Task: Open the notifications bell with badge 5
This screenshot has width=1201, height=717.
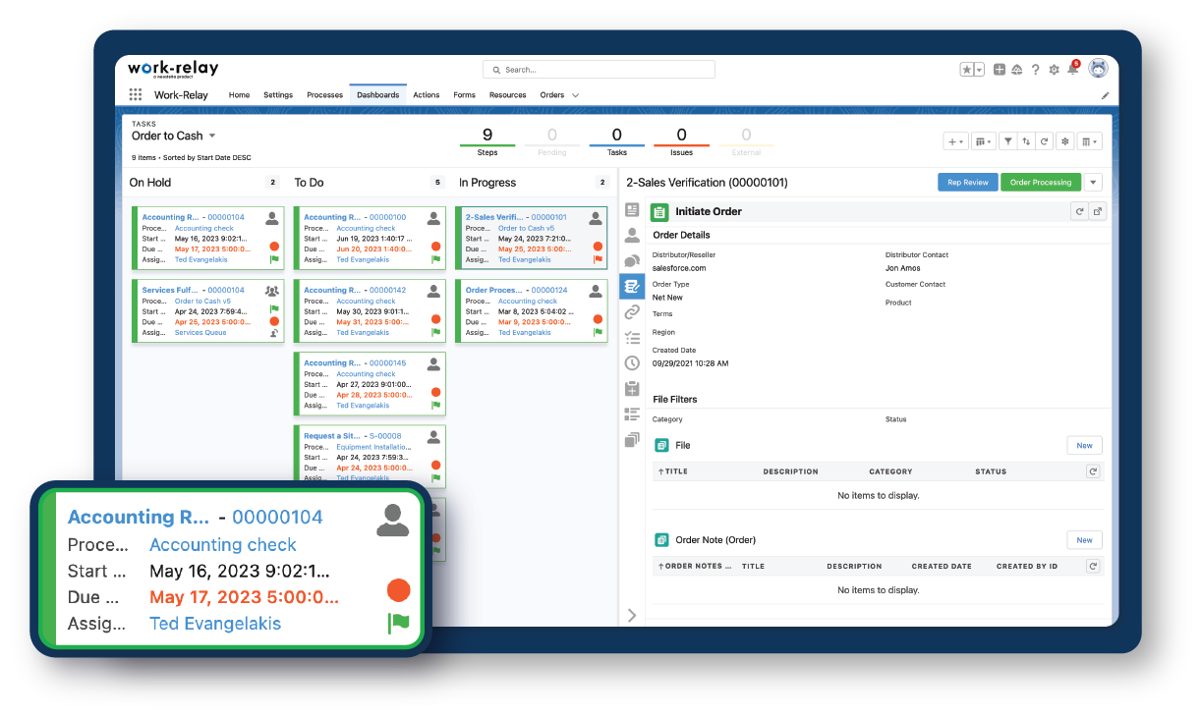Action: (x=1073, y=69)
